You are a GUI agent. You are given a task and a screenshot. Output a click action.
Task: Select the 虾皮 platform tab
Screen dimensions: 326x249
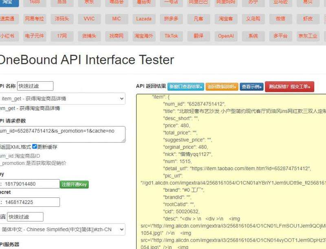tap(308, 19)
